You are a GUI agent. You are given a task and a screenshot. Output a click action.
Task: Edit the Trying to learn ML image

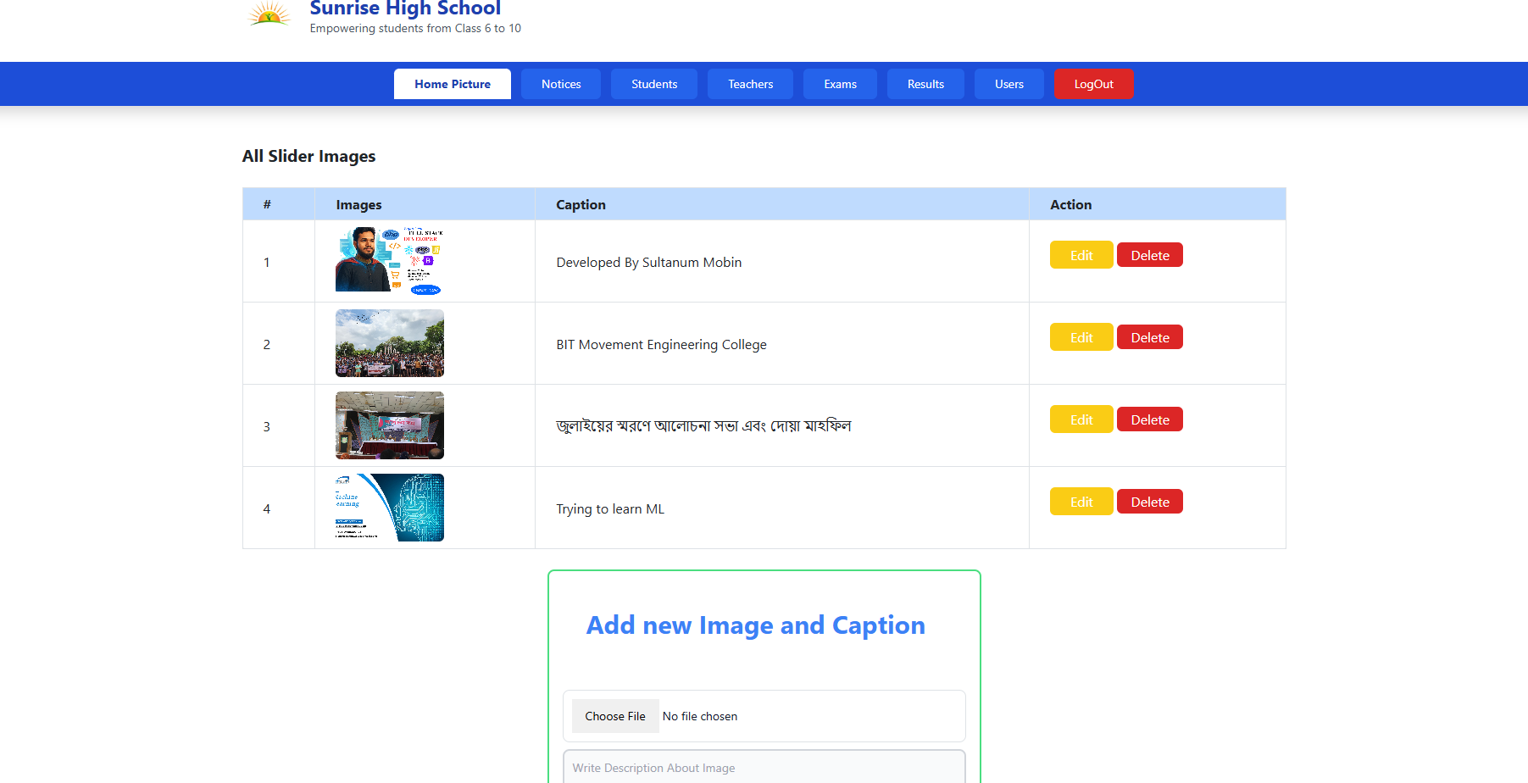coord(1081,502)
